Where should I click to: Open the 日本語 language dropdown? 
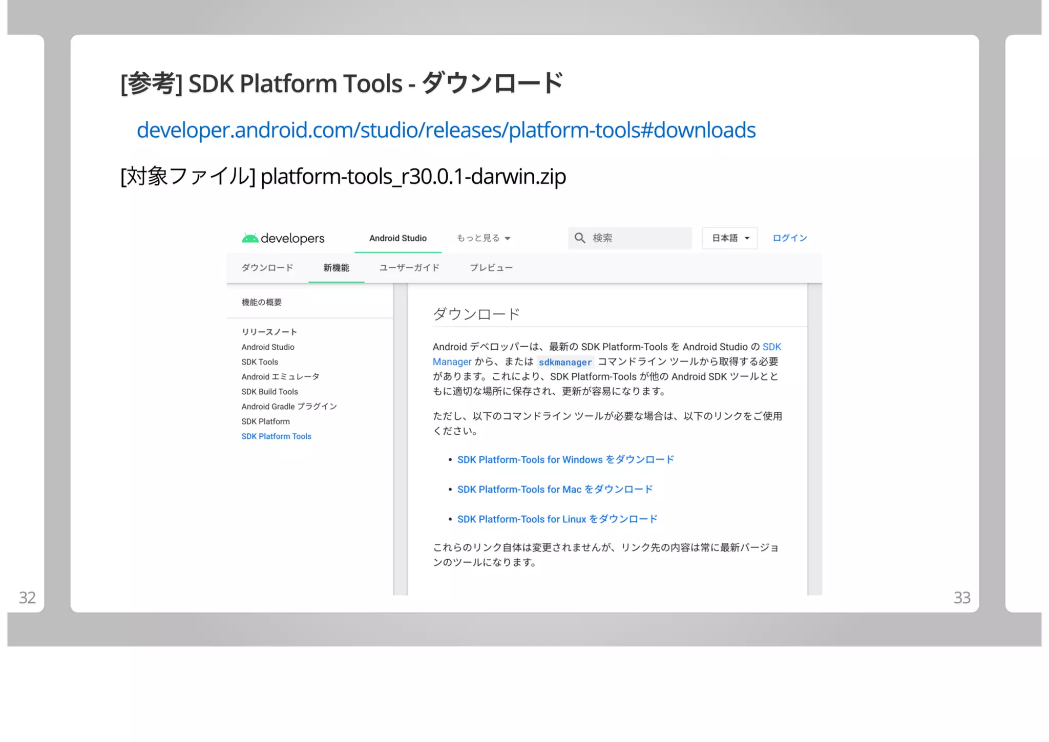pyautogui.click(x=730, y=238)
